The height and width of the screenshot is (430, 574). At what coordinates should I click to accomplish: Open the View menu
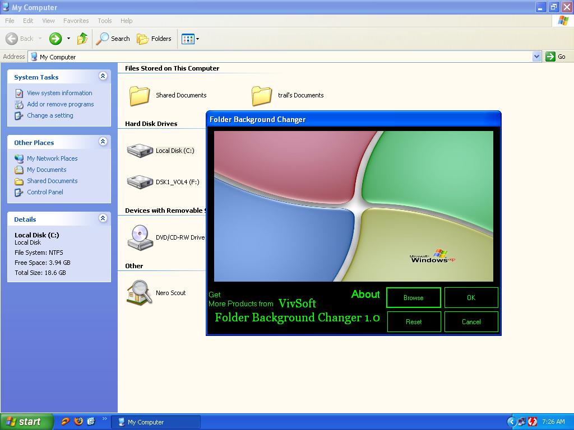pos(48,21)
